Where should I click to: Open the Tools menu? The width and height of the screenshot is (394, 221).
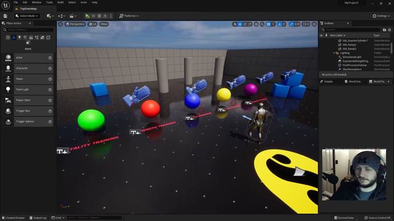(49, 2)
